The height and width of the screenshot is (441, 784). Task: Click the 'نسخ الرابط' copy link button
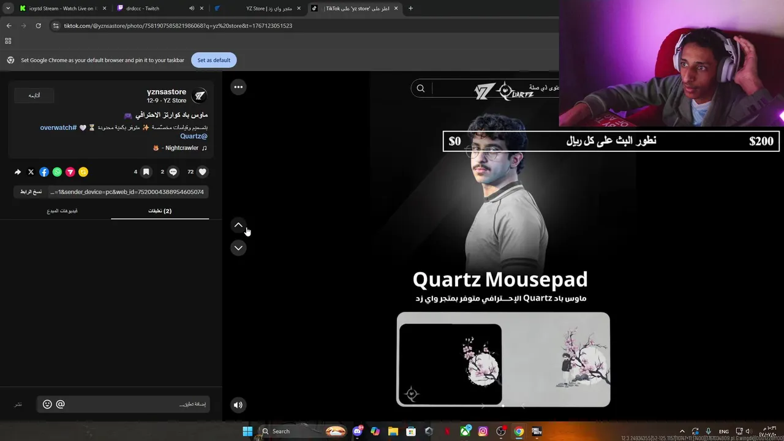click(31, 192)
